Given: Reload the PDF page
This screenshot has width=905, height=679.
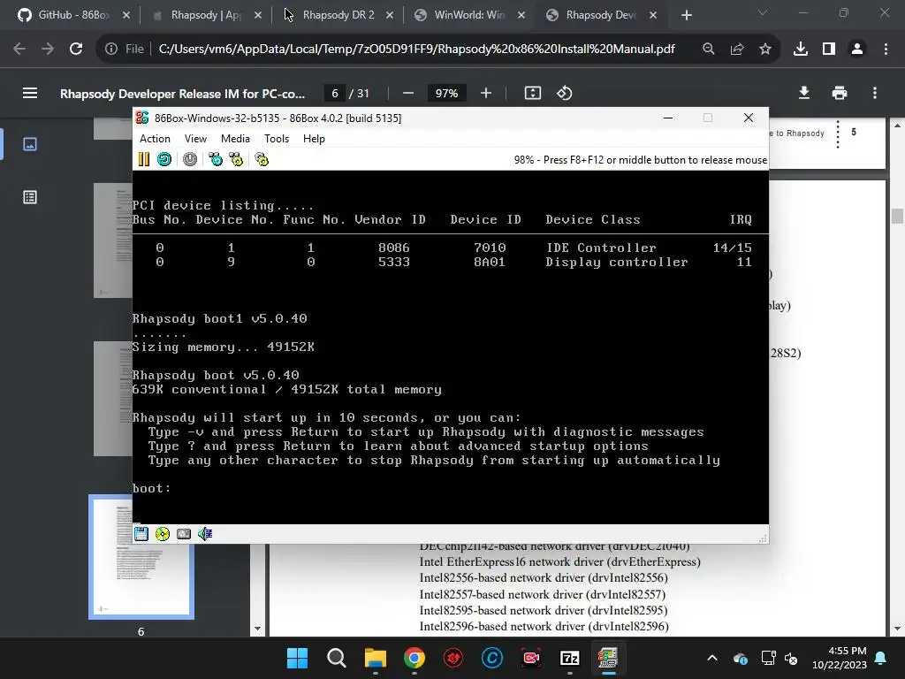Looking at the screenshot, I should pyautogui.click(x=76, y=50).
